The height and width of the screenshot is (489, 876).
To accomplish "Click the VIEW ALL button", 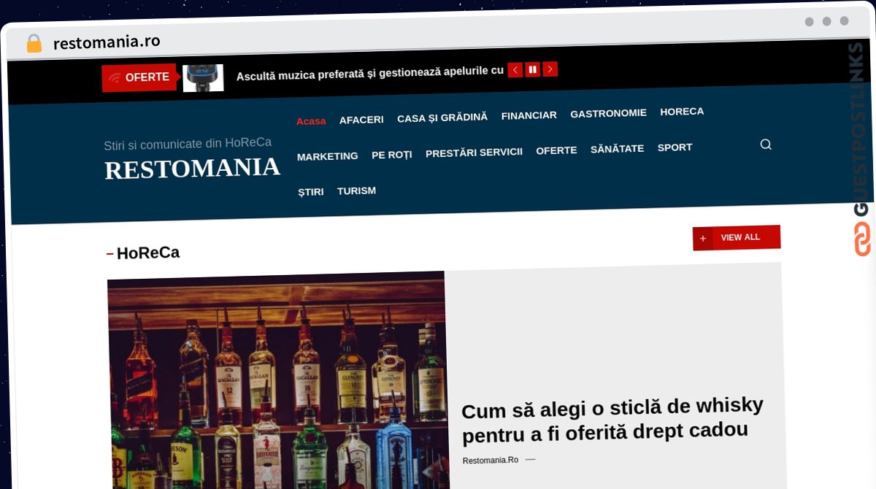I will pyautogui.click(x=737, y=238).
